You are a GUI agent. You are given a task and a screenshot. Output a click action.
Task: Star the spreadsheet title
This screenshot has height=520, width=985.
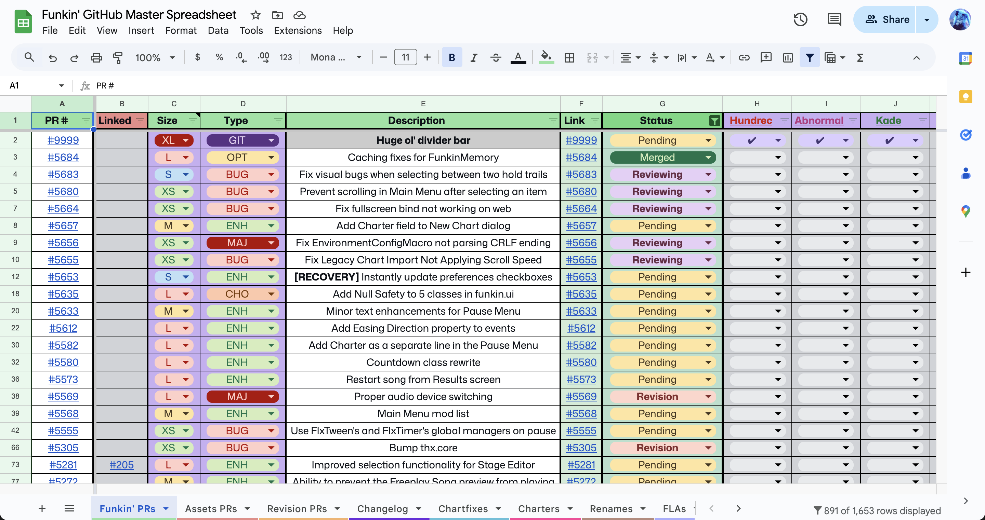[255, 15]
